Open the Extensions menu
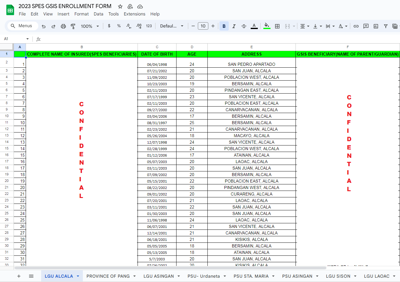400x282 pixels. click(134, 14)
